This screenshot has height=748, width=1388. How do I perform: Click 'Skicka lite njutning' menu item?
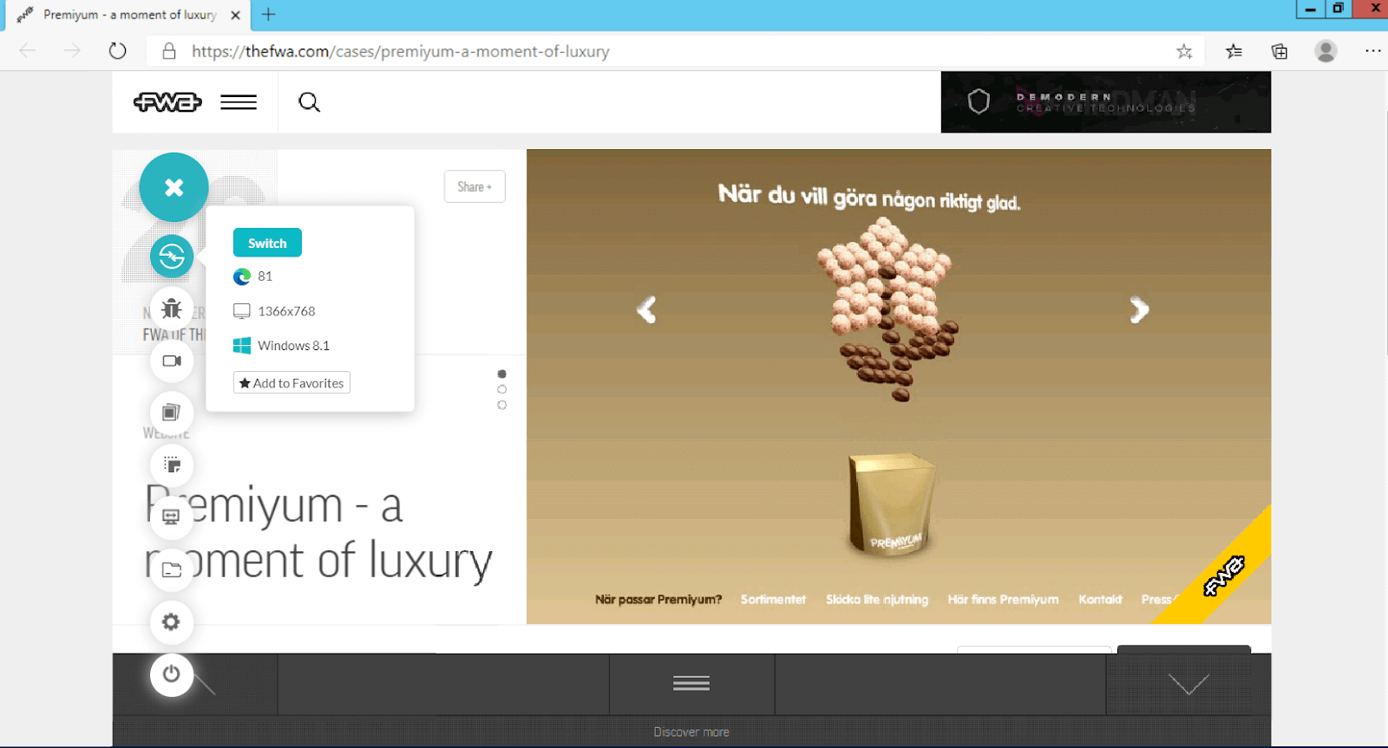click(877, 600)
